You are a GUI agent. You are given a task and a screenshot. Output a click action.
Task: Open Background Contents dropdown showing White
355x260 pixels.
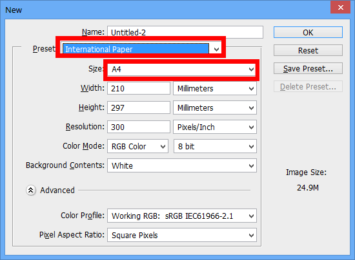[x=182, y=165]
